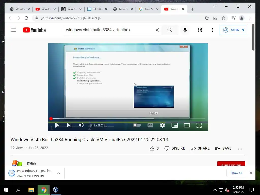Enter full screen mode
This screenshot has height=195, width=260.
click(199, 125)
